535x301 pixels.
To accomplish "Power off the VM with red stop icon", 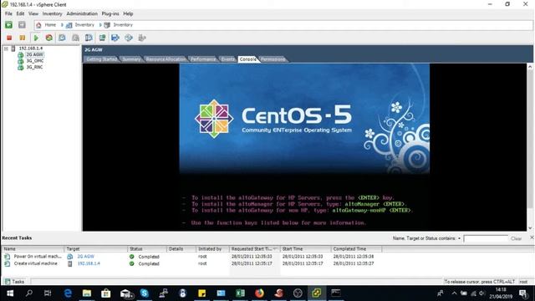I will (9, 38).
